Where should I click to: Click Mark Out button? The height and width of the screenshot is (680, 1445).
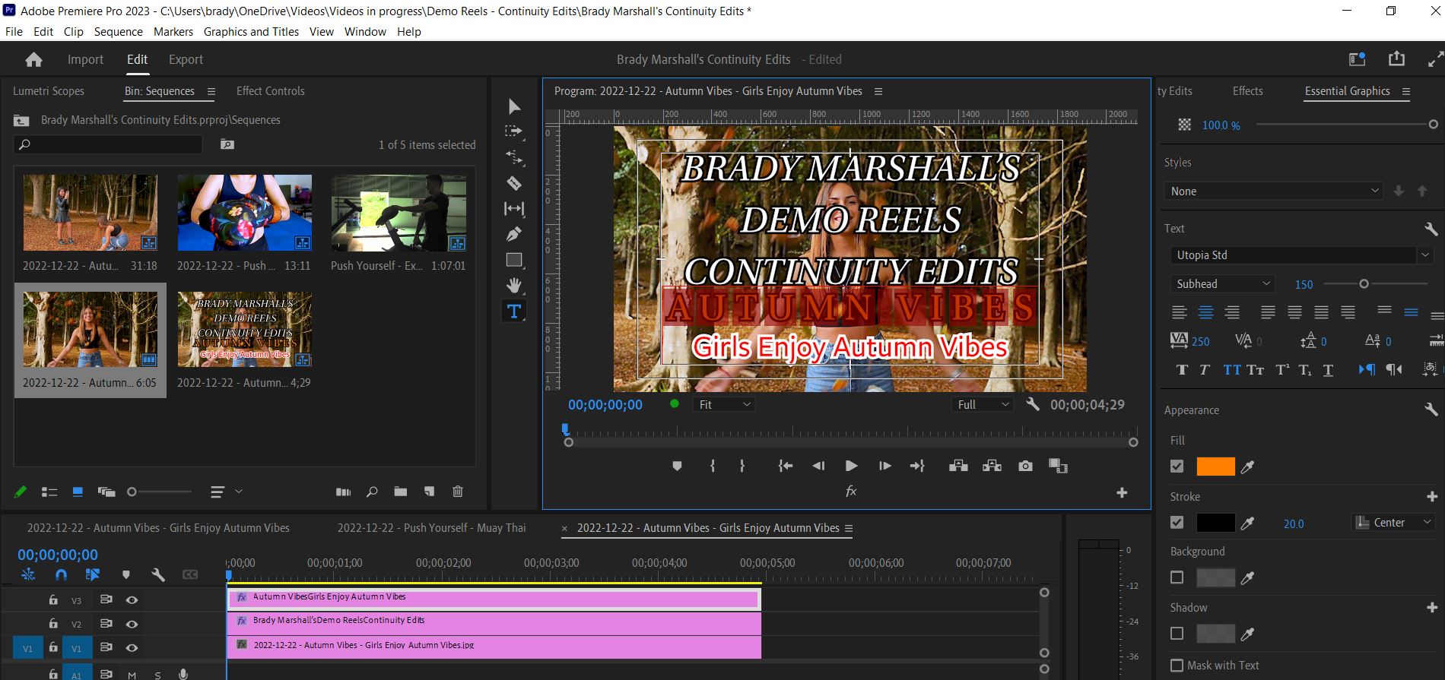coord(742,466)
